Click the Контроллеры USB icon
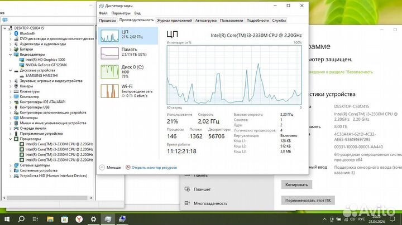Image resolution: width=402 pixels, height=225 pixels. pos(16,107)
